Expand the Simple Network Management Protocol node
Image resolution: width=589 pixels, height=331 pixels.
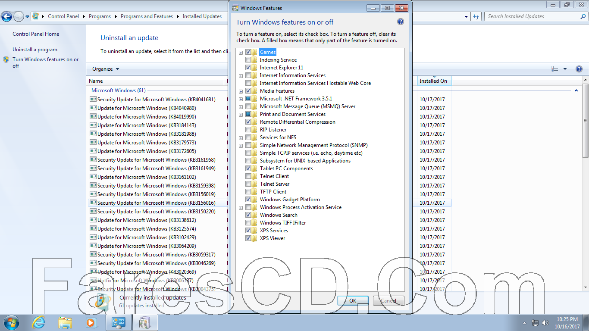pyautogui.click(x=241, y=146)
